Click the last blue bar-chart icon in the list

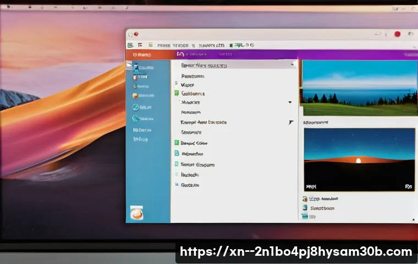coord(177,174)
